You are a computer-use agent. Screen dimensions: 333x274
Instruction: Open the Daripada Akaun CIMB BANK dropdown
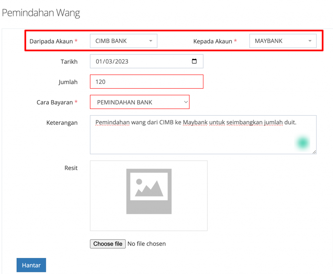(124, 41)
